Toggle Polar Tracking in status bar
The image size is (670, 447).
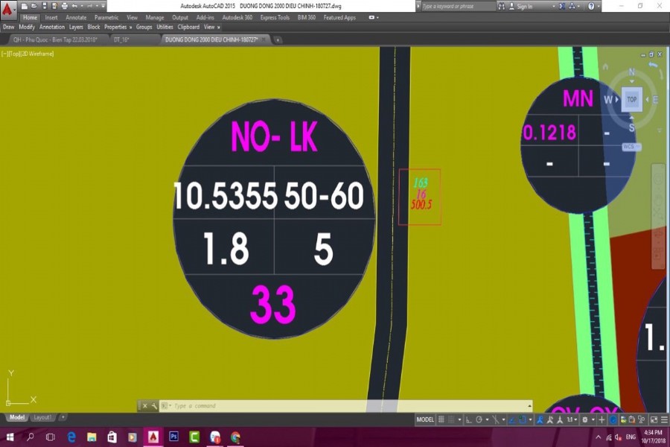(x=477, y=419)
